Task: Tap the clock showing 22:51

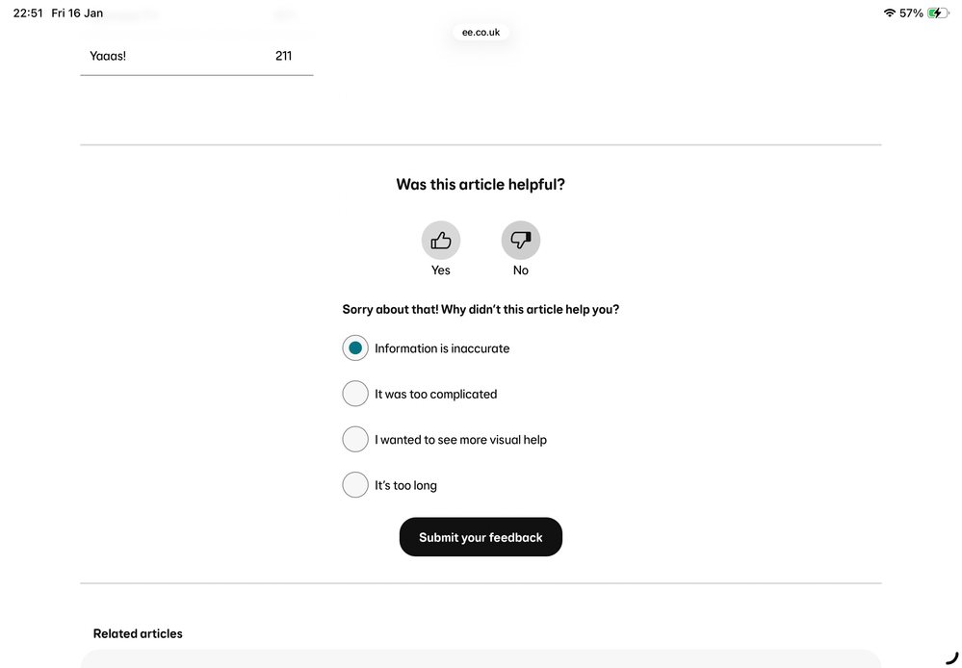Action: [x=28, y=13]
